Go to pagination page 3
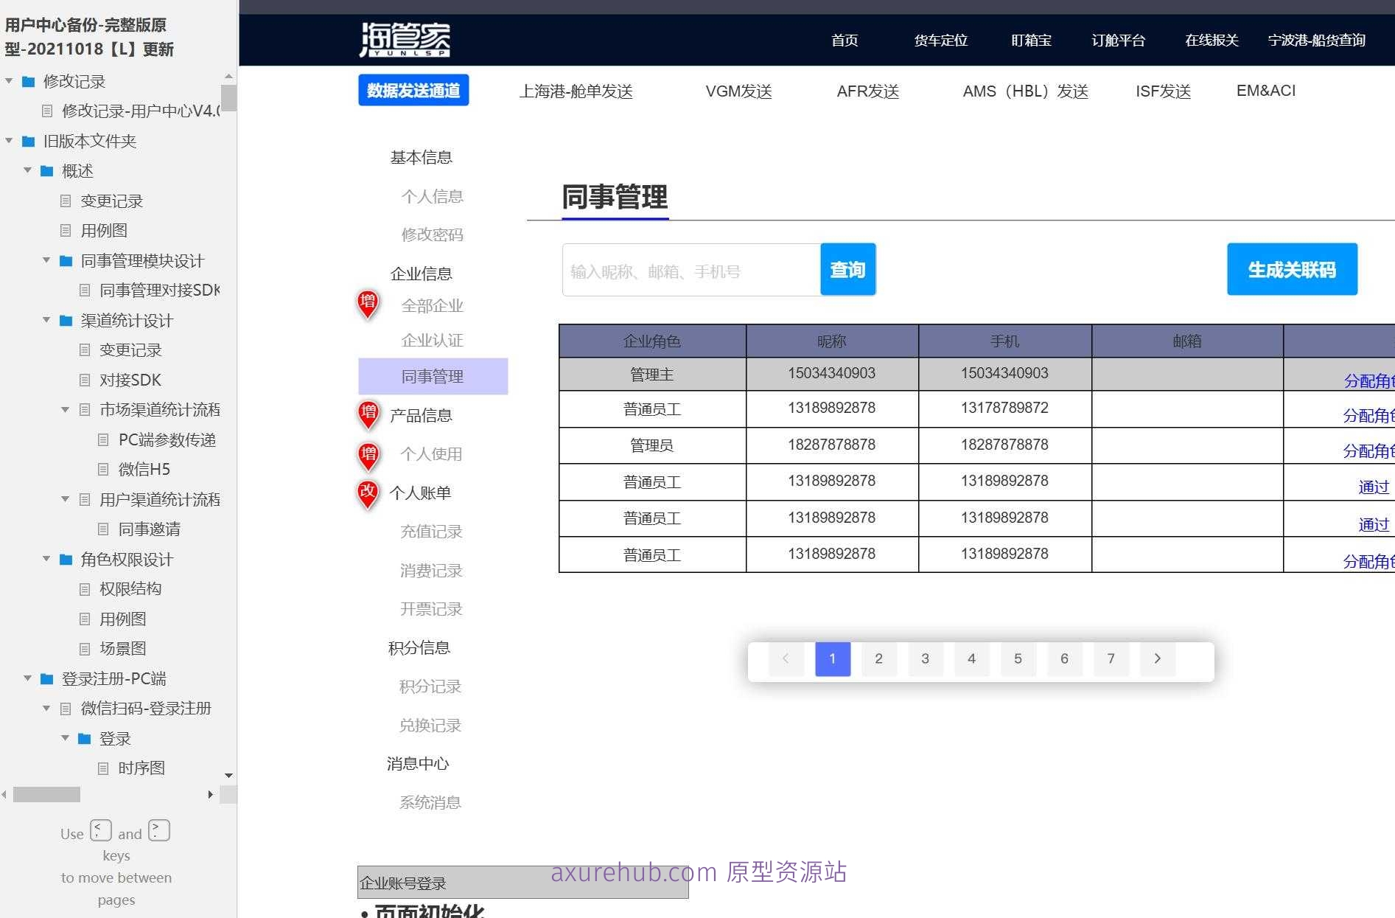The height and width of the screenshot is (918, 1395). point(925,658)
